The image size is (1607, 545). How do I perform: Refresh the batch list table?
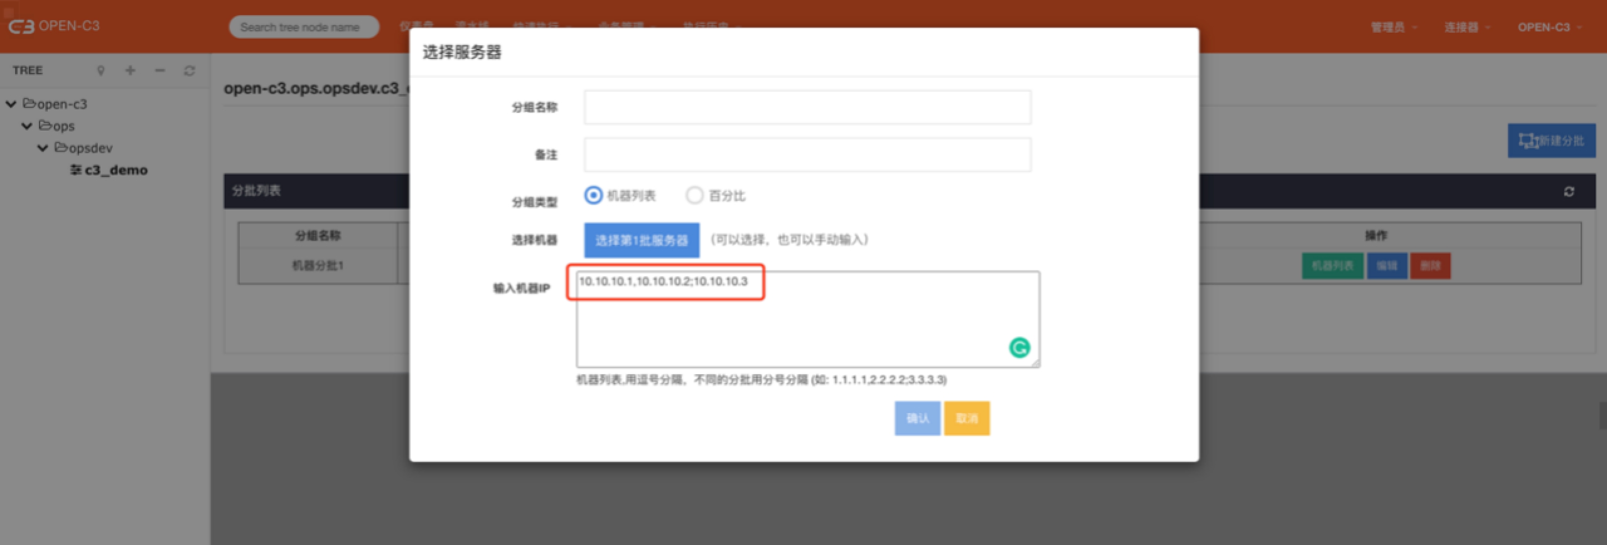pyautogui.click(x=1569, y=192)
